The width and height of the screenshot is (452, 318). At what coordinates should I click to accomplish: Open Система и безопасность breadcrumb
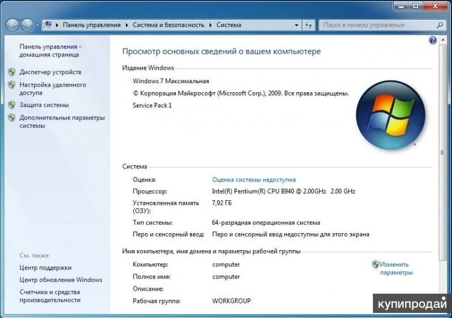pyautogui.click(x=168, y=25)
